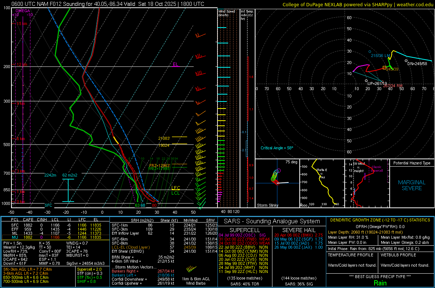The width and height of the screenshot is (435, 288).
Task: Click the 'SARS - Sounding Analogue System' heading
Action: coord(272,221)
